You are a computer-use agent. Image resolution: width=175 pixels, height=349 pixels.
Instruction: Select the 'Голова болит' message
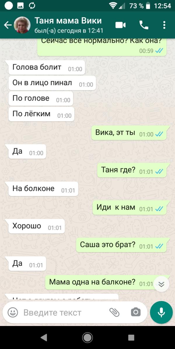pyautogui.click(x=47, y=68)
